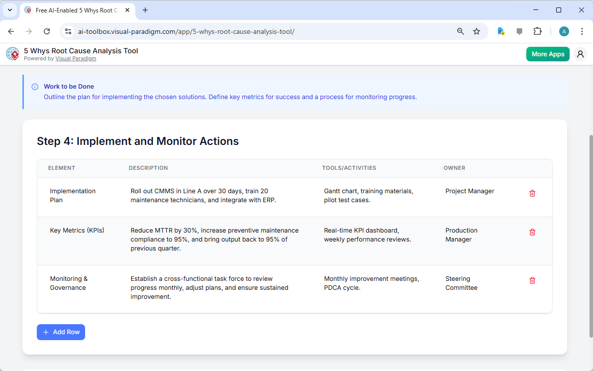593x371 pixels.
Task: Open the Chrome three-dot menu
Action: pyautogui.click(x=582, y=31)
